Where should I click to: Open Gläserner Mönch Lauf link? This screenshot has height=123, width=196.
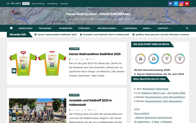coord(163,93)
